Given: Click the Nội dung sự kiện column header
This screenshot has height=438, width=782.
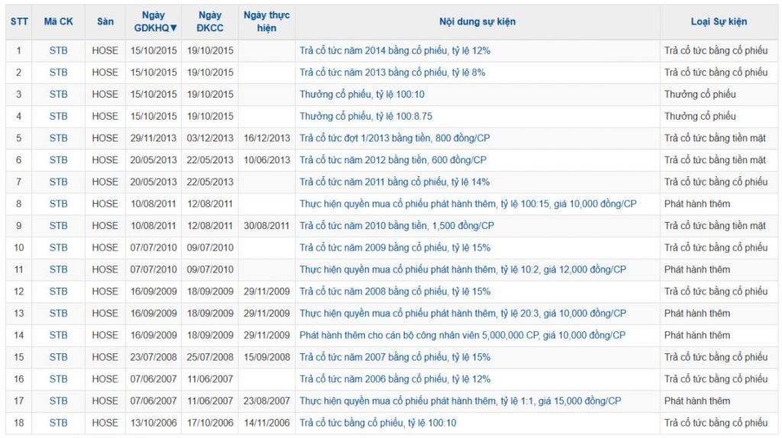Looking at the screenshot, I should pos(477,22).
